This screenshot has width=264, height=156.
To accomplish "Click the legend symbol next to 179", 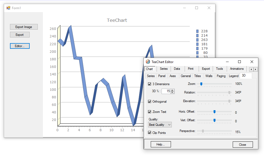I will [x=197, y=48].
